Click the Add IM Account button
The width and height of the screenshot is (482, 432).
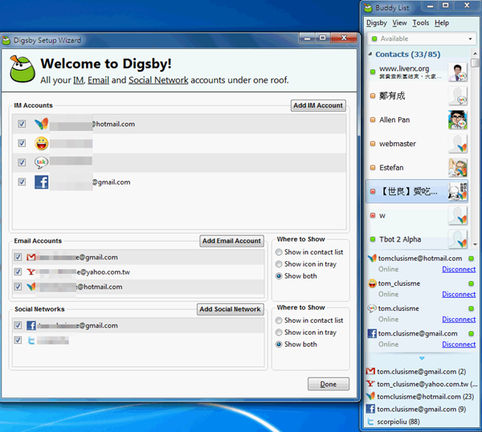pos(318,105)
